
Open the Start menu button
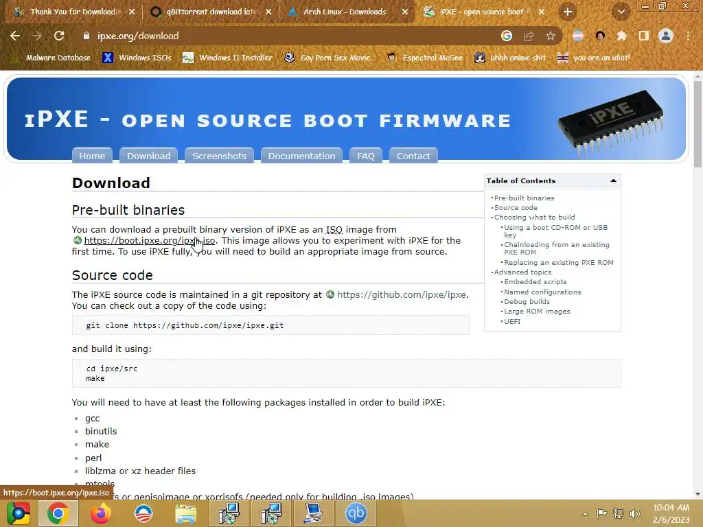coord(19,513)
